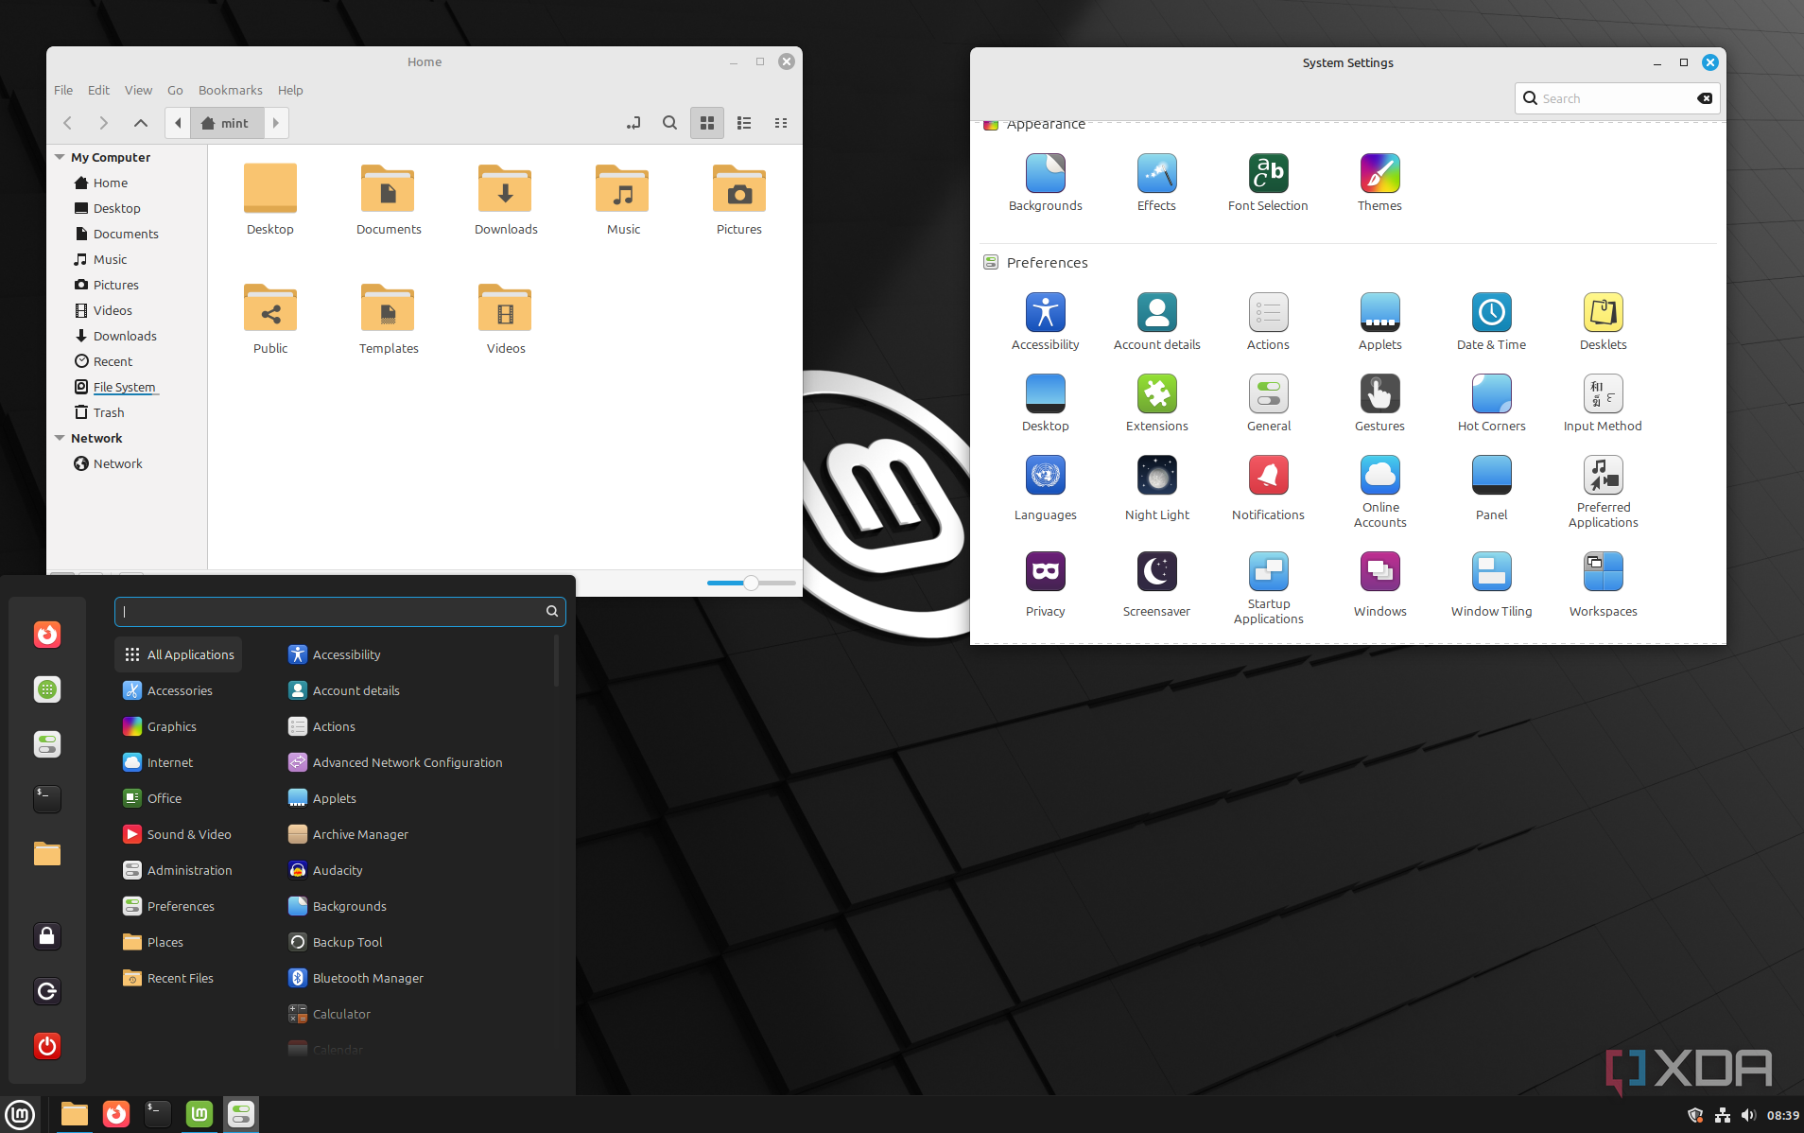Open Firefox from the taskbar
Viewport: 1804px width, 1133px height.
[116, 1114]
